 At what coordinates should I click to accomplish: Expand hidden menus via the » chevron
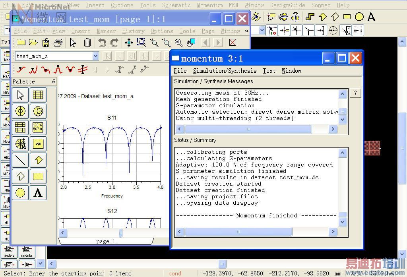(x=246, y=31)
